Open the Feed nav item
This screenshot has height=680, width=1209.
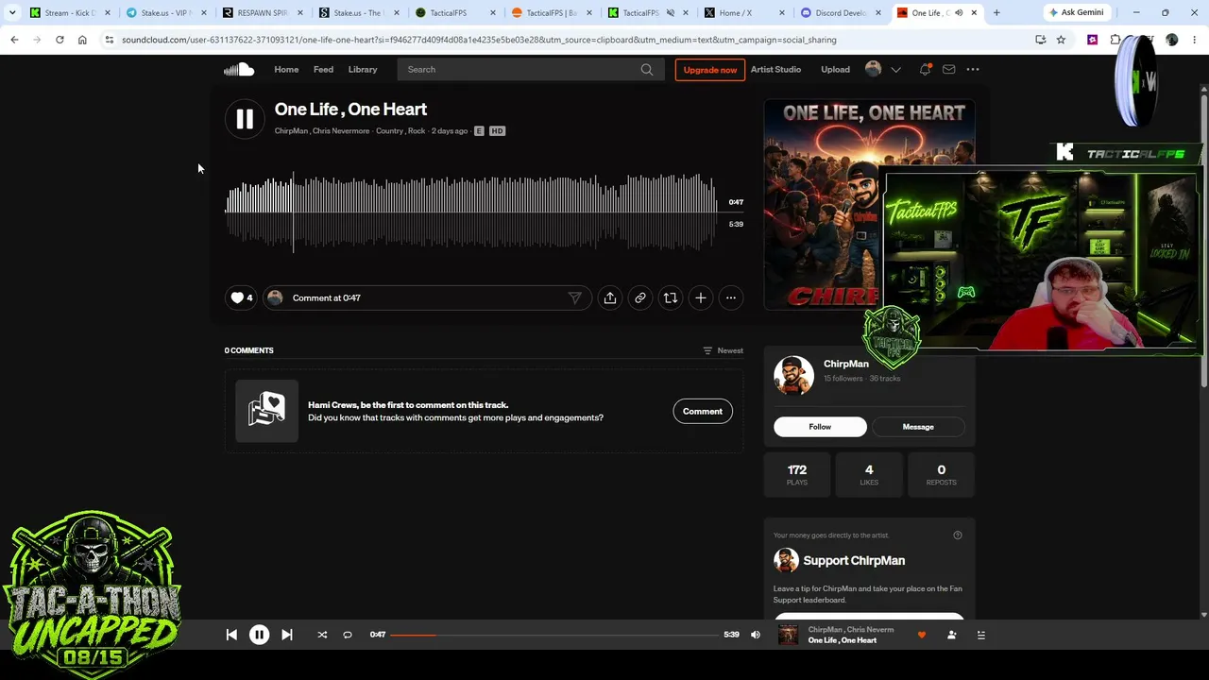pos(323,69)
